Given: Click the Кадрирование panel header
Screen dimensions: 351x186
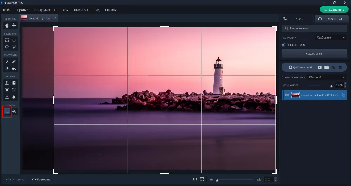Looking at the screenshot, I should [x=314, y=28].
